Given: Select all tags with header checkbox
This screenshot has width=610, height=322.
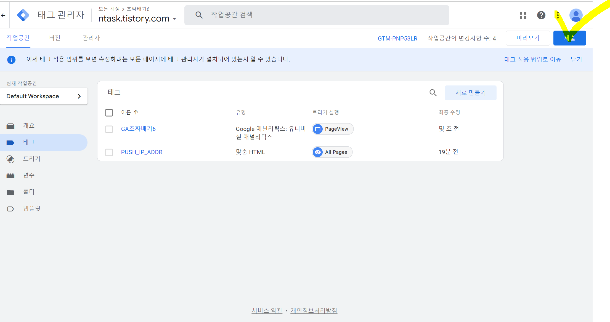Looking at the screenshot, I should click(x=109, y=112).
